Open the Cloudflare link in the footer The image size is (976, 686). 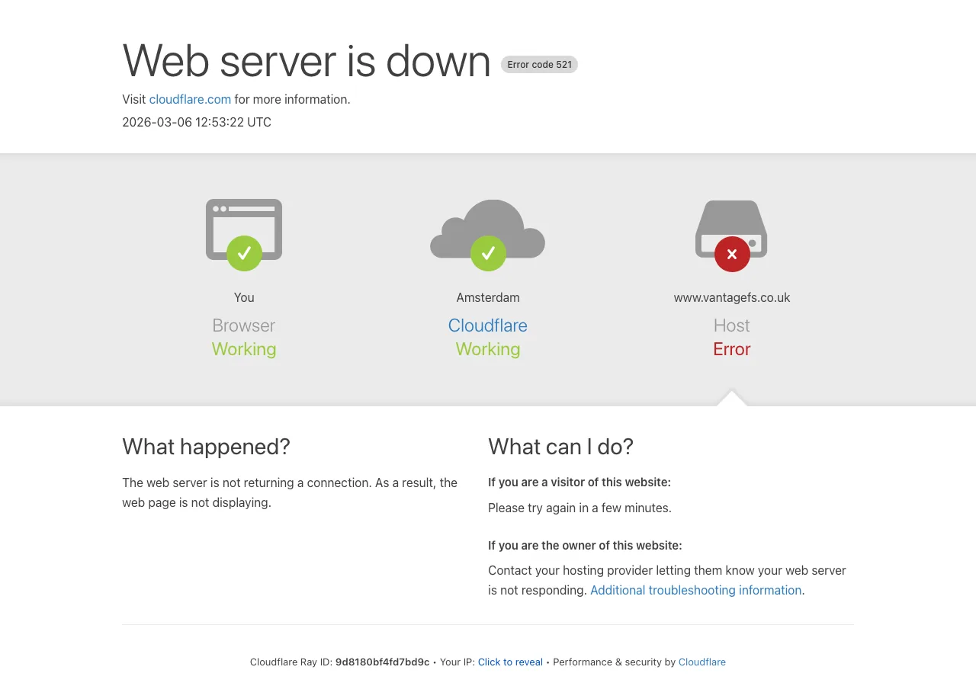coord(701,662)
